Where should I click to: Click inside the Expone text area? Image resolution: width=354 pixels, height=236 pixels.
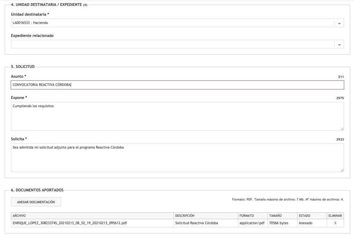pos(177,116)
